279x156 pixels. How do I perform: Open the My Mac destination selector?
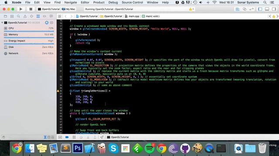69,9
